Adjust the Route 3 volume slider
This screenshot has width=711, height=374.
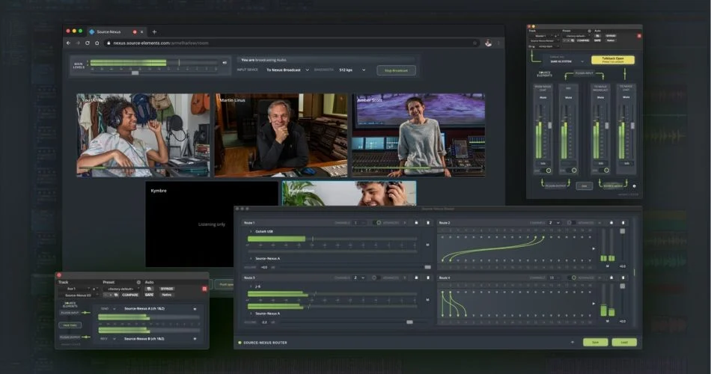(409, 322)
